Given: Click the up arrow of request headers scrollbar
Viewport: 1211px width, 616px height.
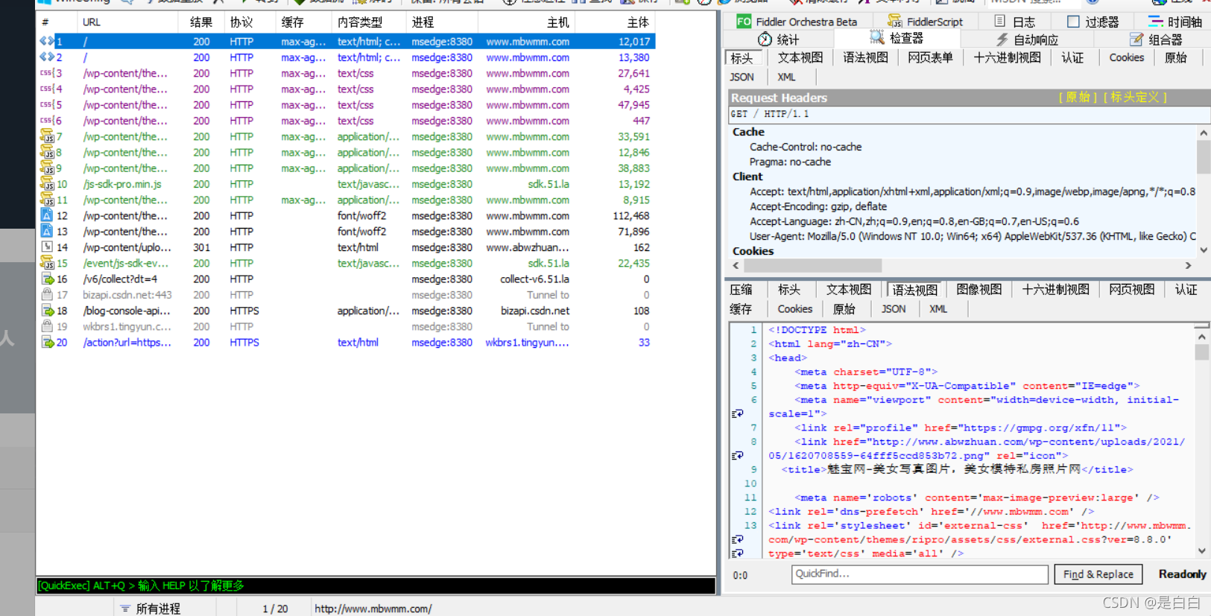Looking at the screenshot, I should [1204, 133].
